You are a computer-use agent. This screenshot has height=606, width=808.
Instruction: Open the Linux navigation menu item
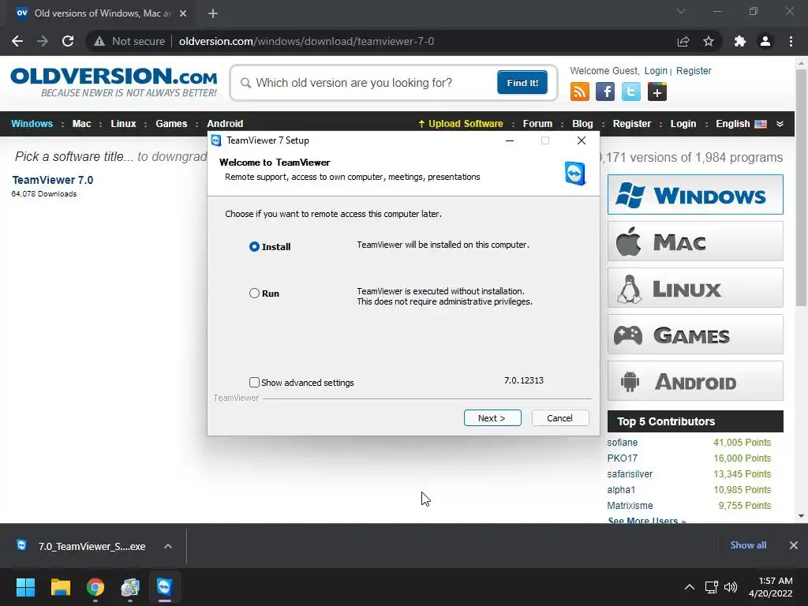(x=123, y=124)
